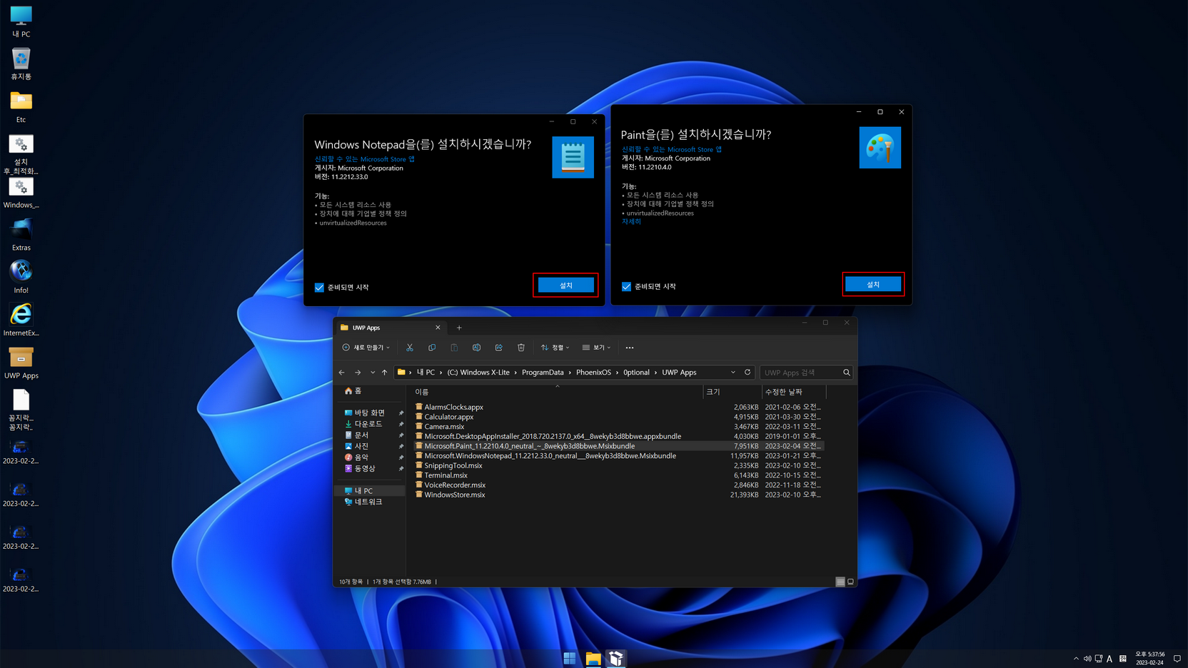Select the Extras desktop icon
The height and width of the screenshot is (668, 1188).
point(21,235)
